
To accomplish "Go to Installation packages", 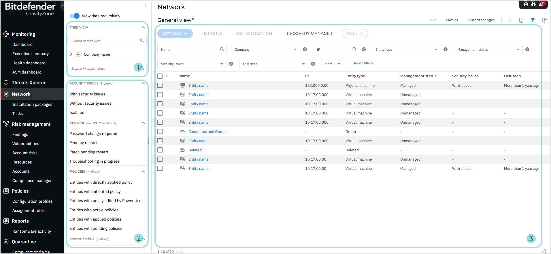I will (32, 104).
